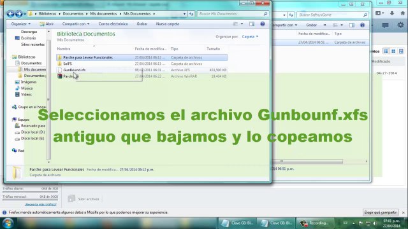This screenshot has height=229, width=408.
Task: Open view options dropdown arrow
Action: point(242,24)
